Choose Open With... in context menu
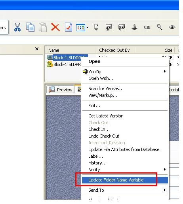The width and height of the screenshot is (183, 204). click(125, 78)
